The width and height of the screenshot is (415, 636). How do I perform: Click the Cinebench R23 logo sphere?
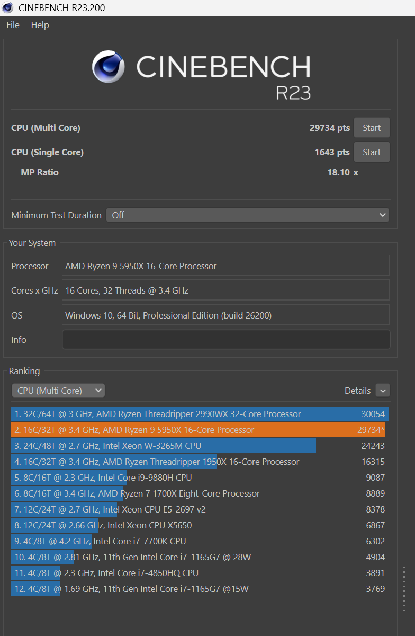coord(109,67)
